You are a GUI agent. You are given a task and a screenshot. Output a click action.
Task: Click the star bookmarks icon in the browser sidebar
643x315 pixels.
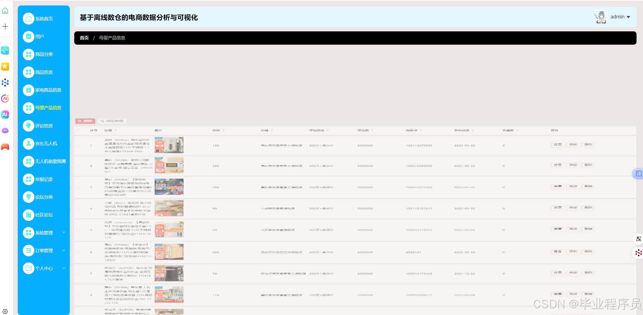click(5, 66)
